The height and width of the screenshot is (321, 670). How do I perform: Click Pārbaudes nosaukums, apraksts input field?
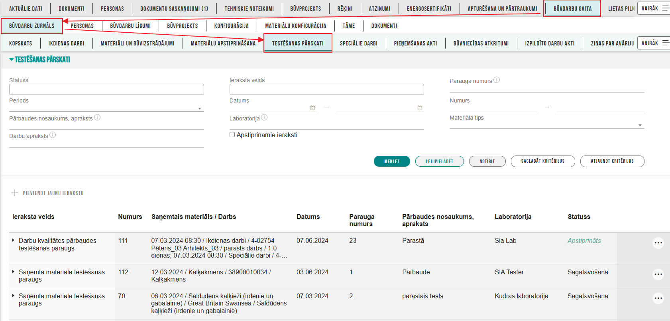pyautogui.click(x=106, y=126)
